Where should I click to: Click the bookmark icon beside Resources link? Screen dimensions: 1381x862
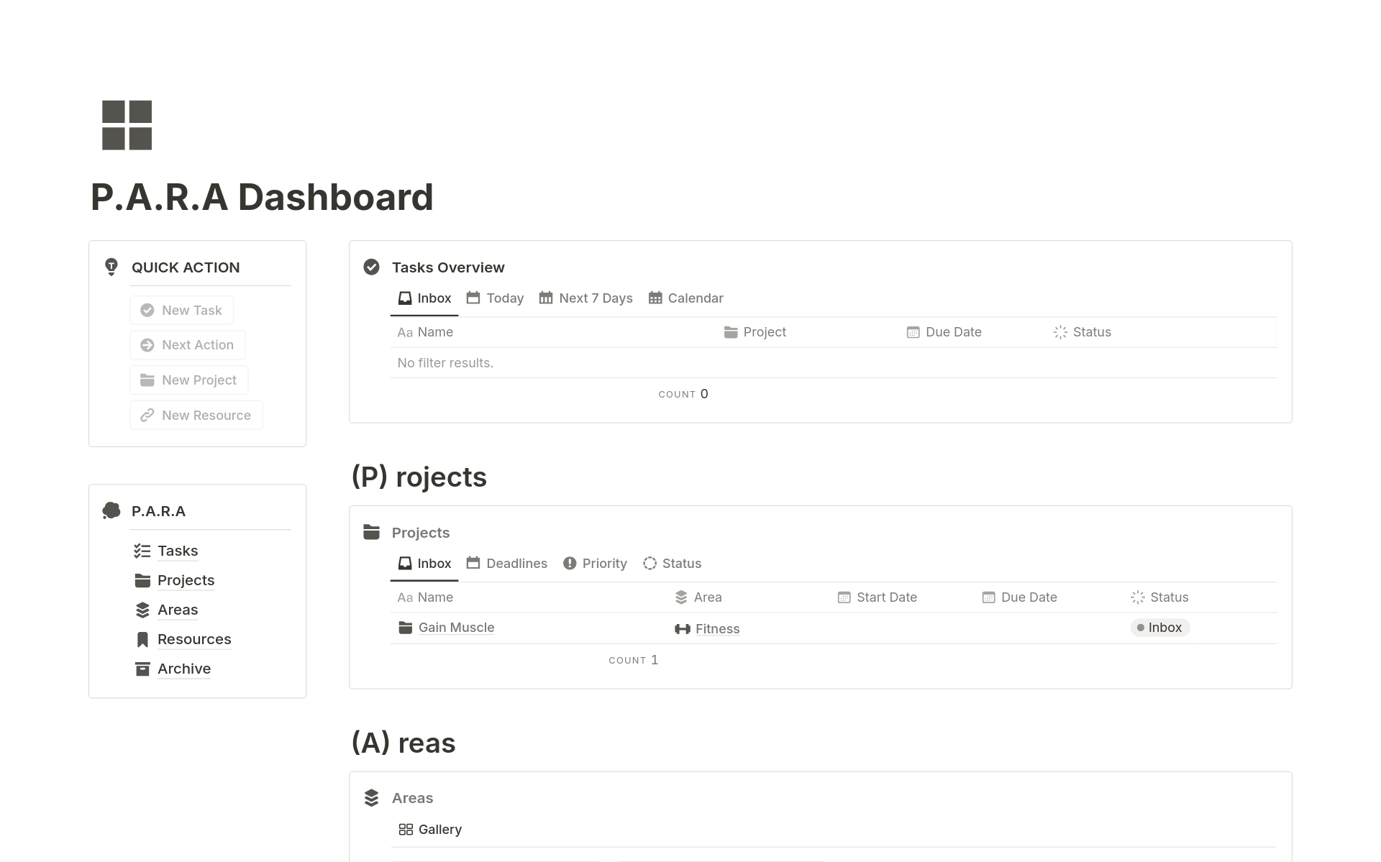[142, 639]
